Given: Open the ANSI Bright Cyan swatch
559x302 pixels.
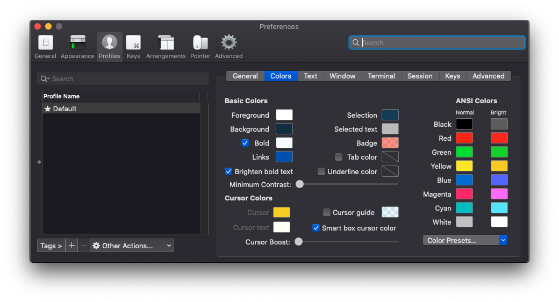Looking at the screenshot, I should click(499, 207).
